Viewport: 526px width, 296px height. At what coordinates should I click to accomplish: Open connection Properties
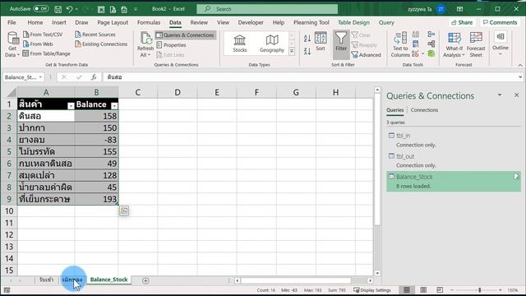click(x=171, y=44)
